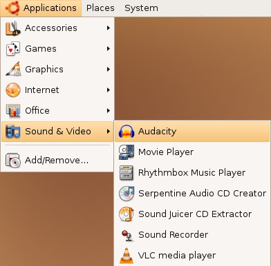The width and height of the screenshot is (271, 266).
Task: Choose Add/Remove... from the Applications menu
Action: pyautogui.click(x=57, y=160)
